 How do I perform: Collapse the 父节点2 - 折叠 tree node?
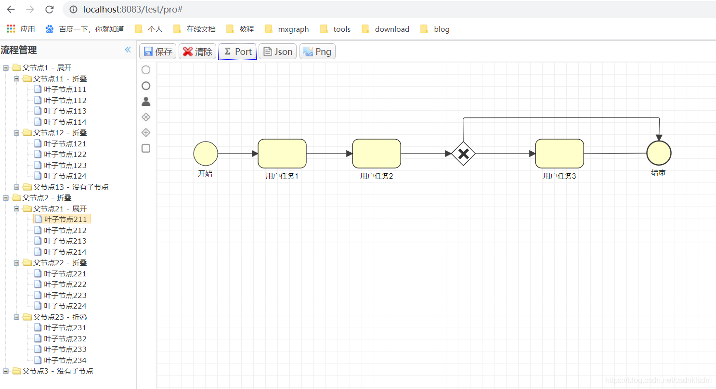pyautogui.click(x=6, y=197)
